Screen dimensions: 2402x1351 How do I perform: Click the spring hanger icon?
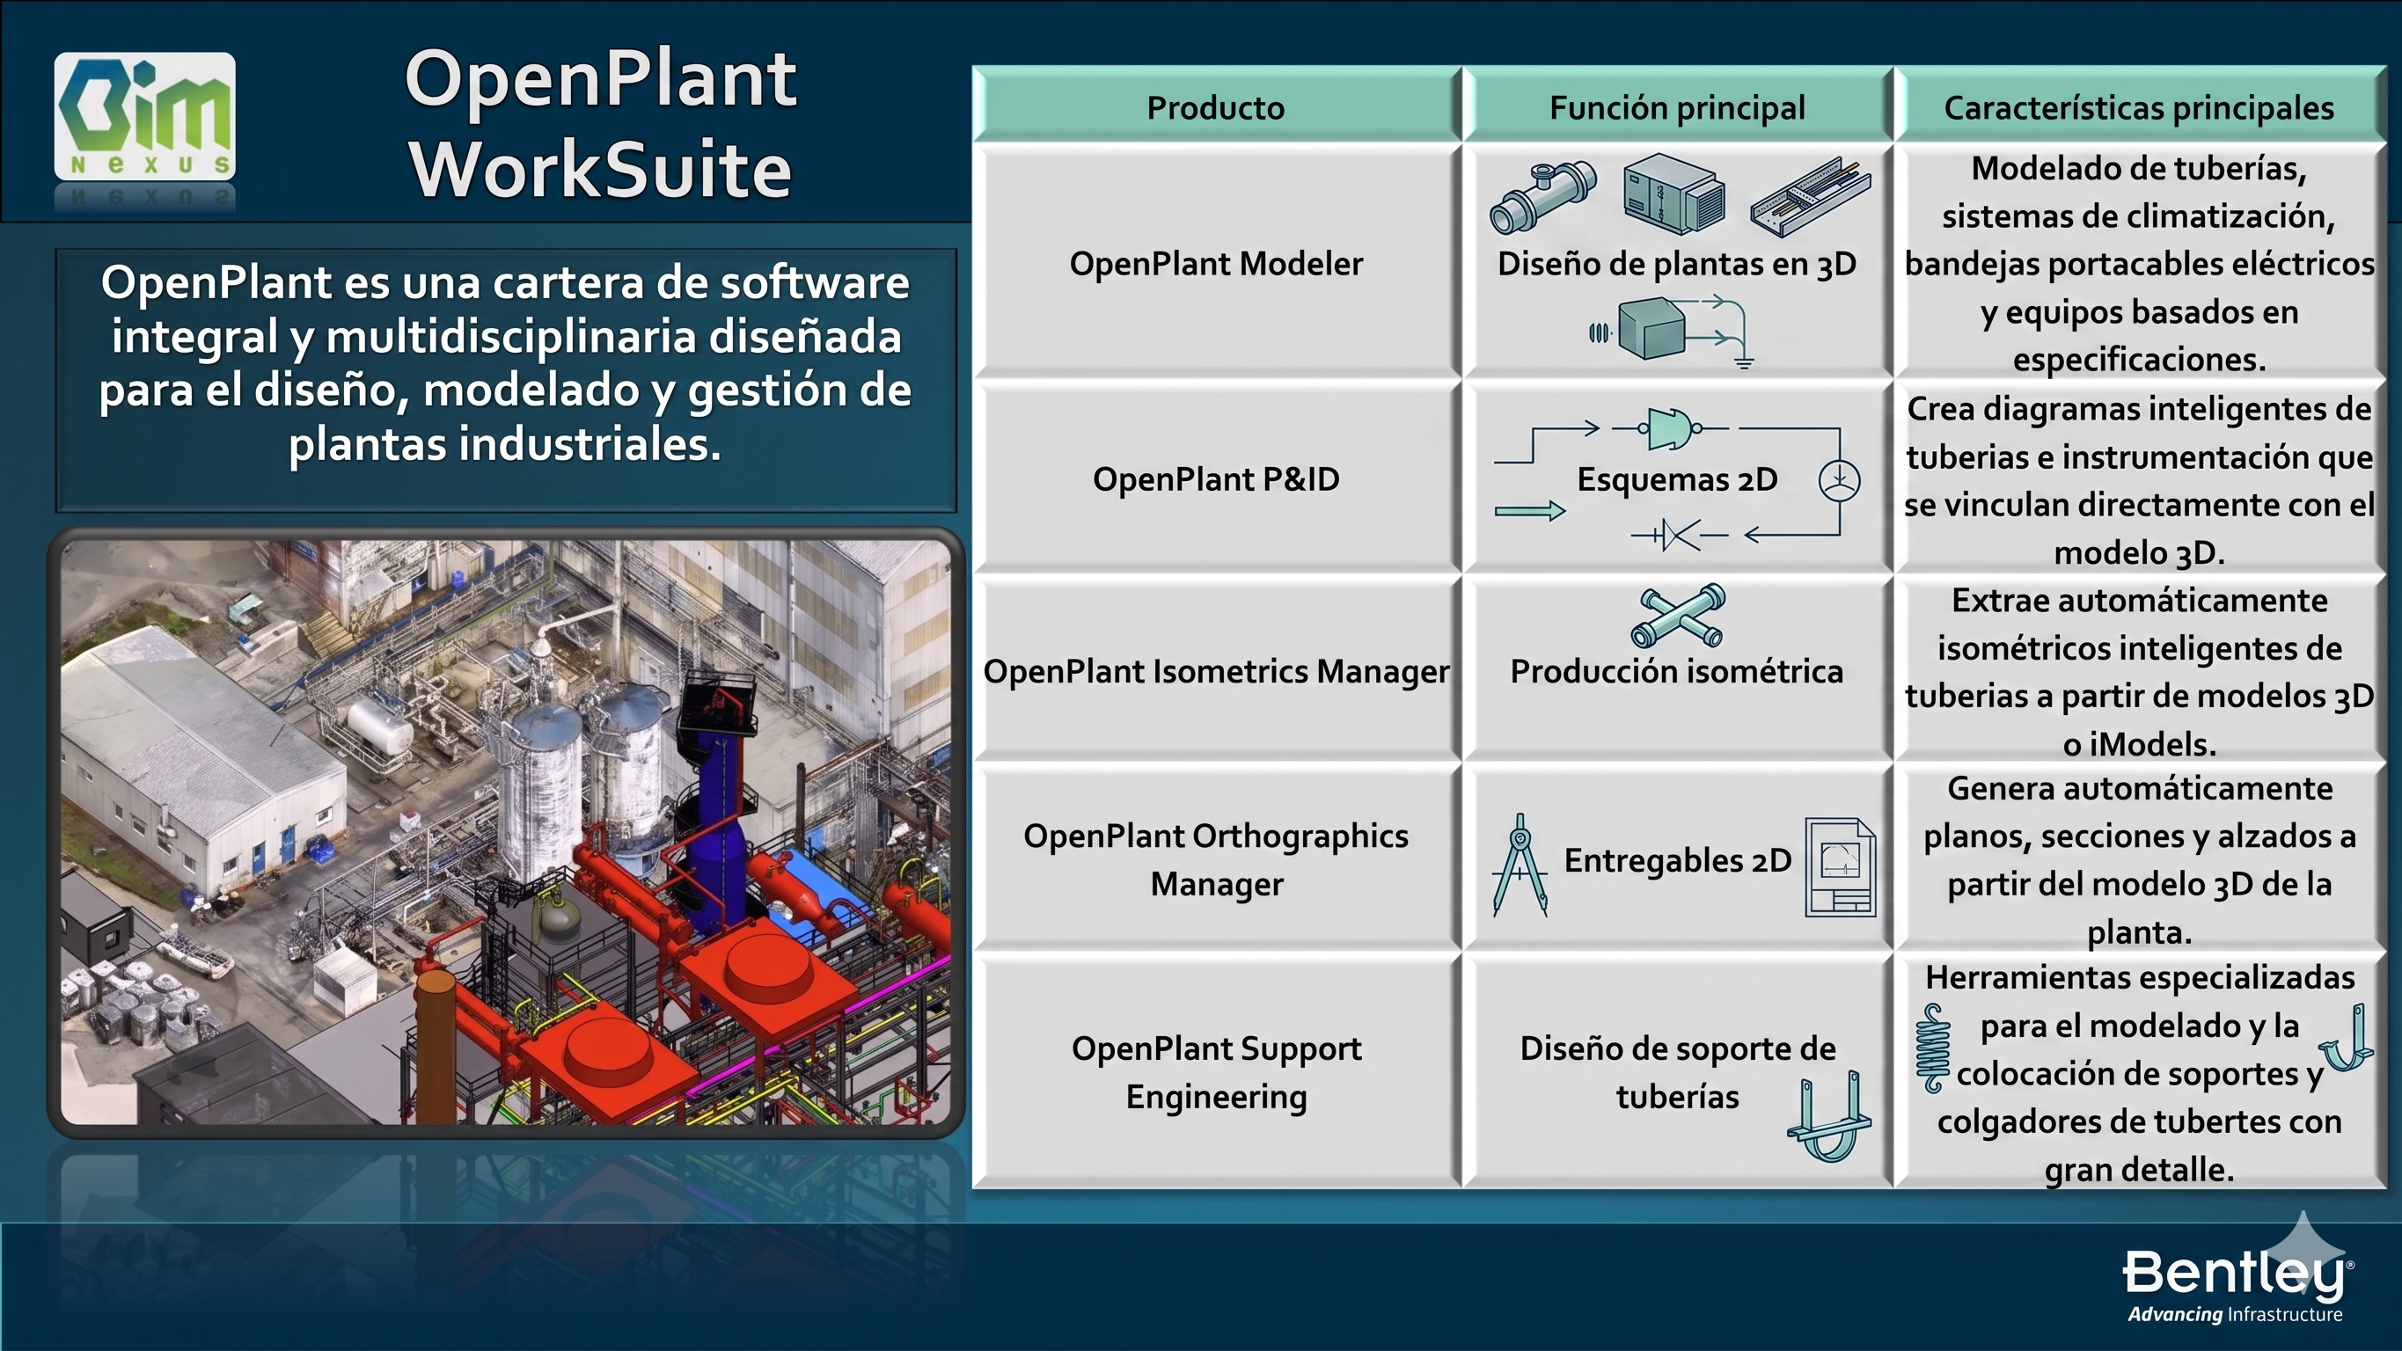1933,1049
